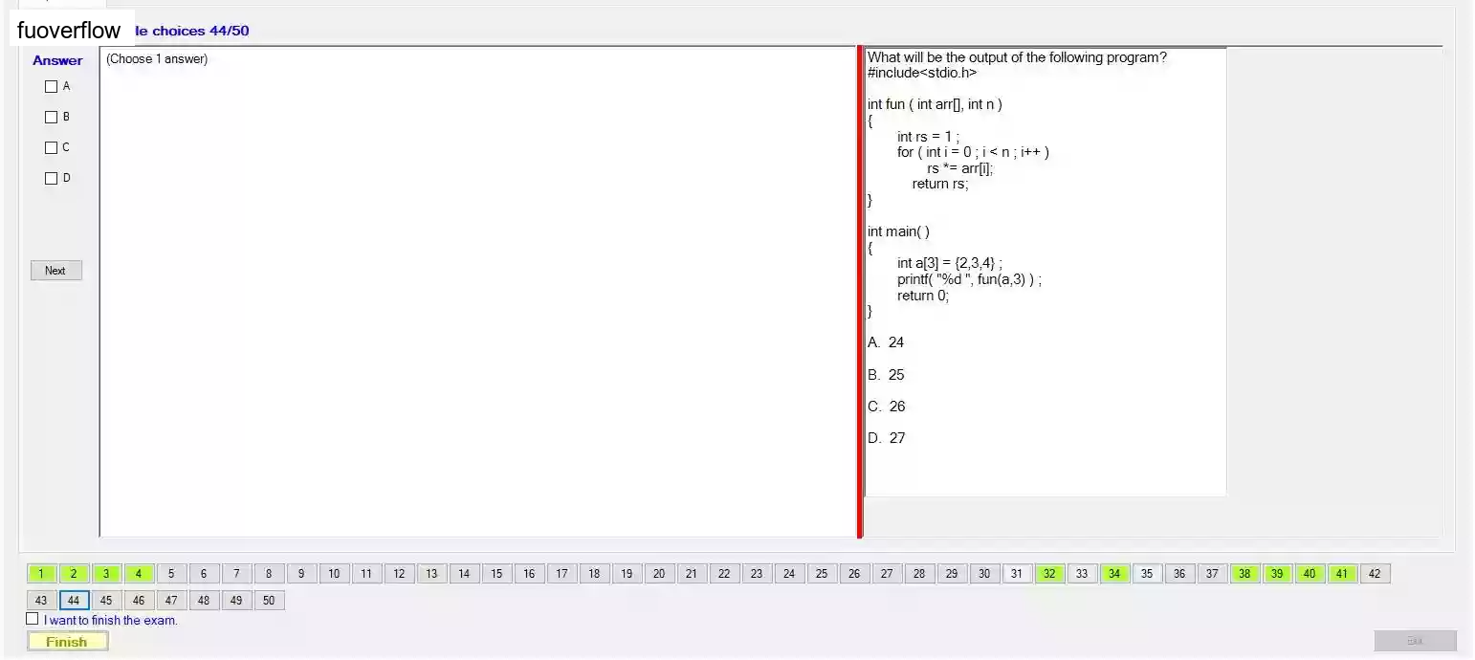
Task: Go to question 6
Action: coord(204,574)
